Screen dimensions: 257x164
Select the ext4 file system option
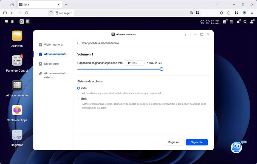tap(79, 88)
